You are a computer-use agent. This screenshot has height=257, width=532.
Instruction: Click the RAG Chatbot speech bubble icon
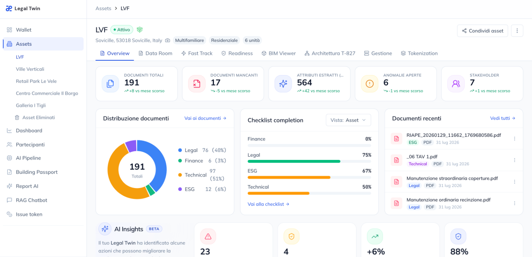tap(9, 200)
